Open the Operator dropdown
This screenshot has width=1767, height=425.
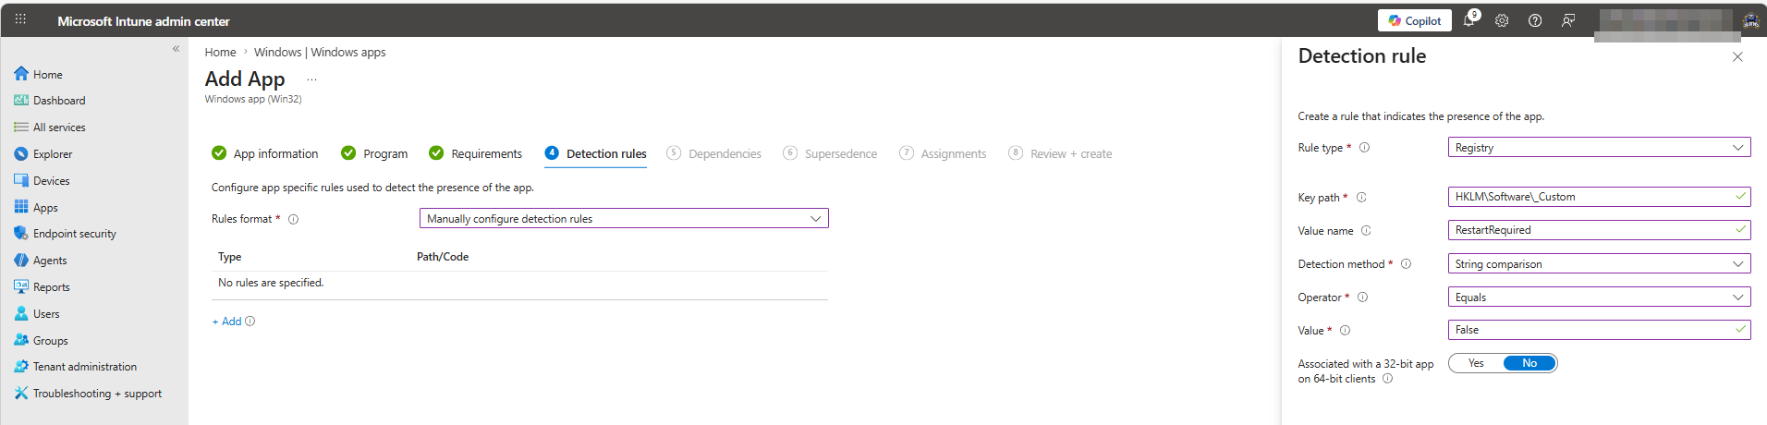pyautogui.click(x=1599, y=297)
